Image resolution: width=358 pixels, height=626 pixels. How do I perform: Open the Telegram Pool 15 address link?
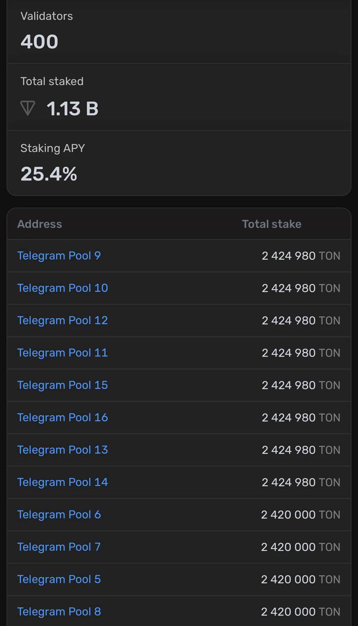tap(63, 385)
